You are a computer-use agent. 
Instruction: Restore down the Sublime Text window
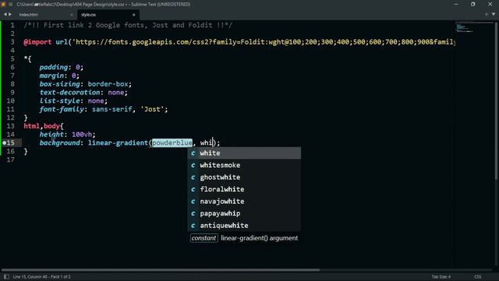point(473,4)
